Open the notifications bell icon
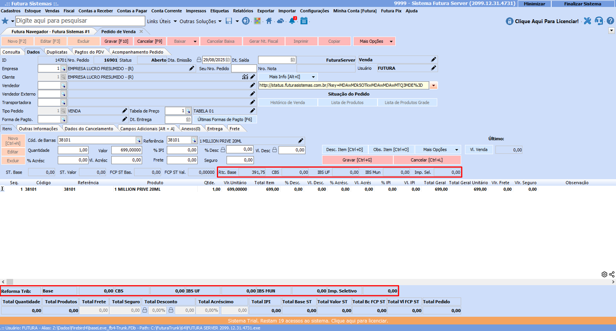This screenshot has width=616, height=331. click(292, 21)
